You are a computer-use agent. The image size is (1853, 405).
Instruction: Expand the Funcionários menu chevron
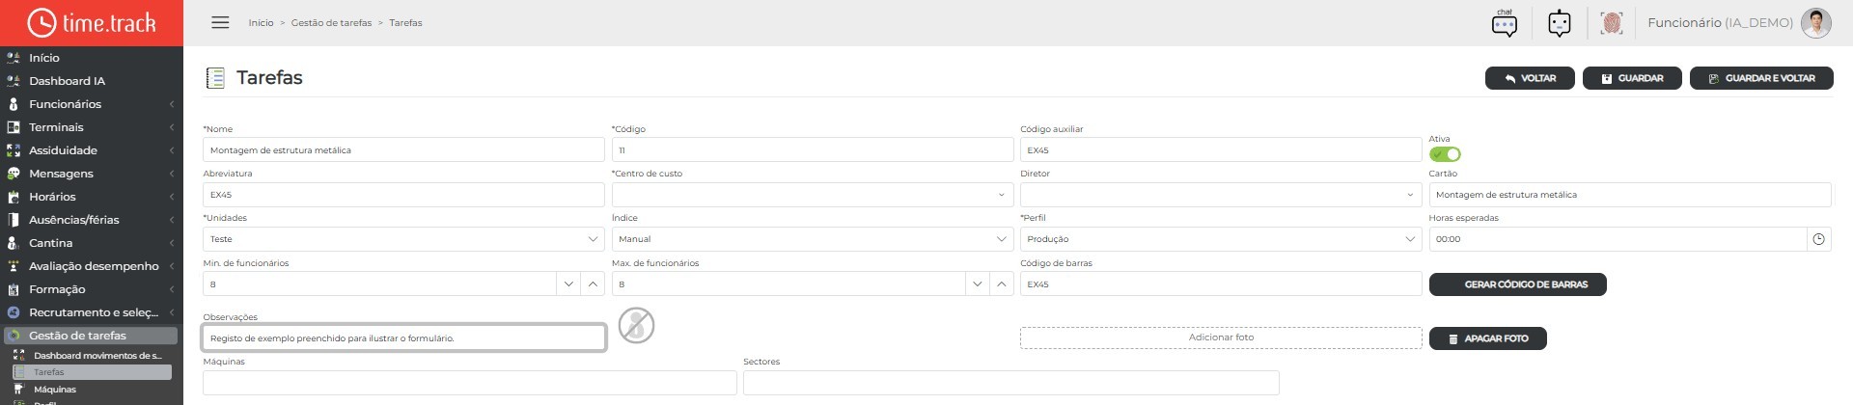click(x=172, y=104)
